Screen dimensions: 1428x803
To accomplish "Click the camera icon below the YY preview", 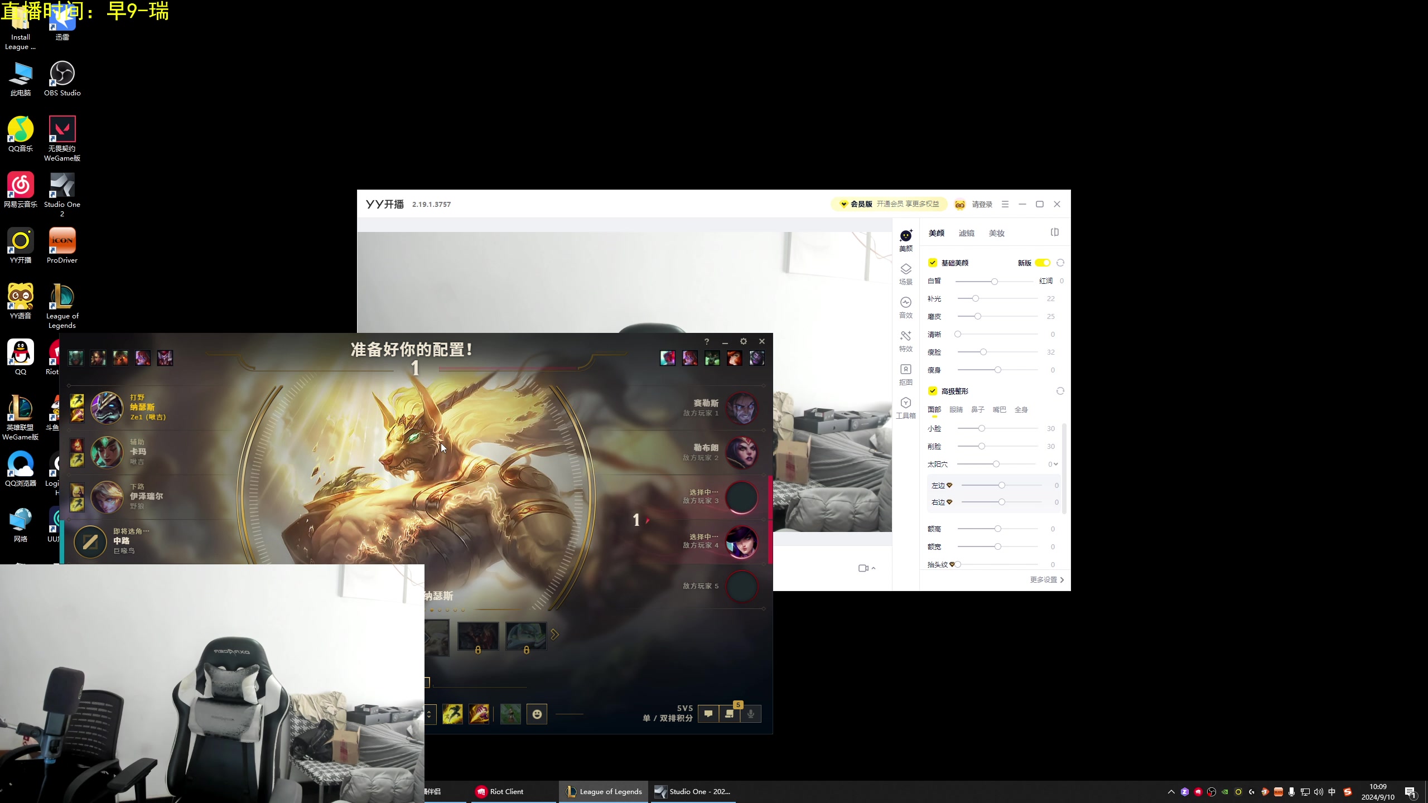I will (x=863, y=568).
